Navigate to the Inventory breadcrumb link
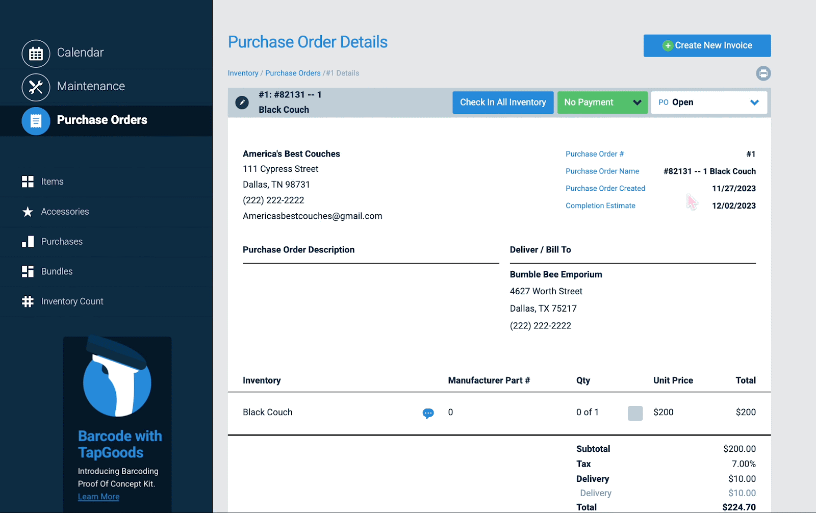Image resolution: width=816 pixels, height=513 pixels. [x=243, y=73]
